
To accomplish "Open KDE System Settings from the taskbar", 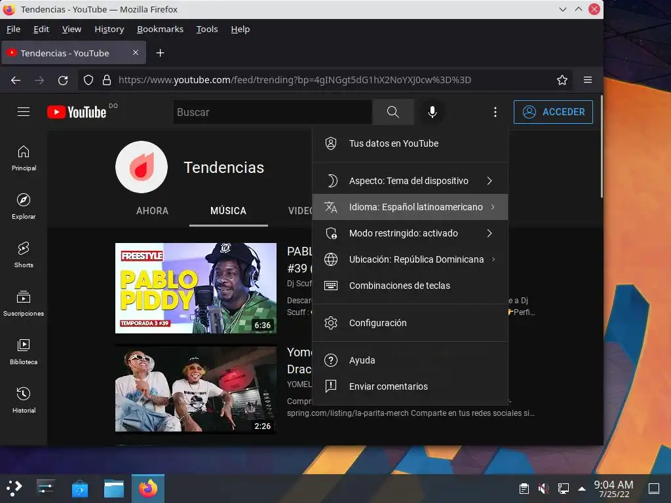I will click(45, 488).
